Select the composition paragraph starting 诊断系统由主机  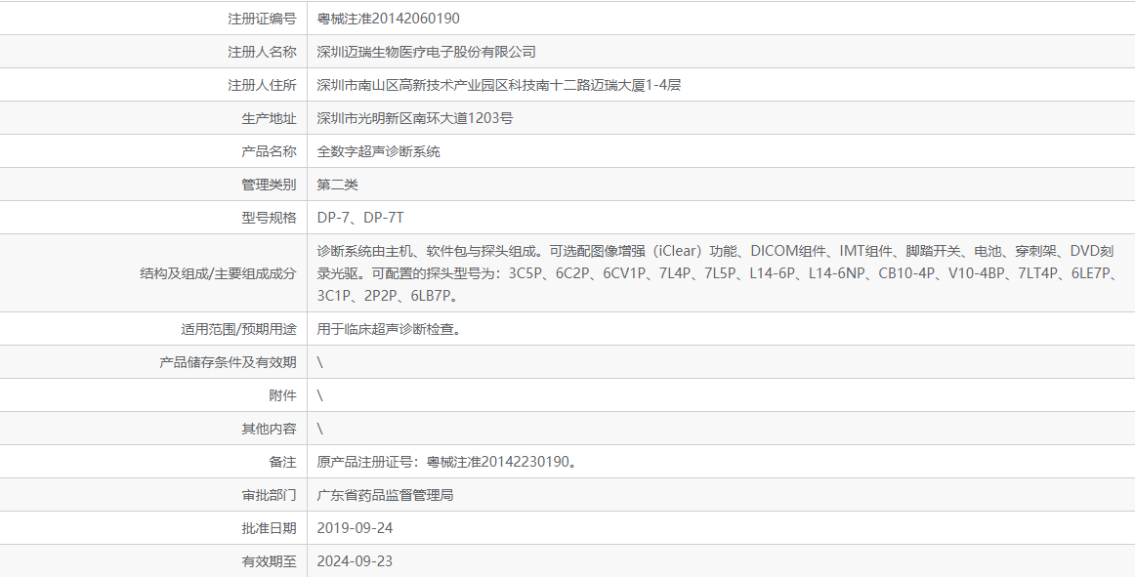point(717,273)
